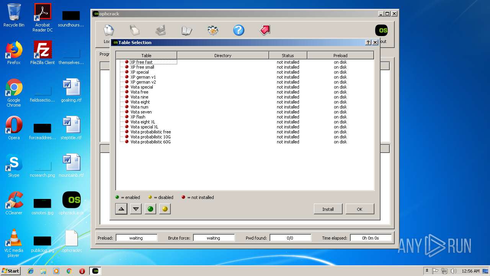Click the Directory column header

tap(223, 56)
